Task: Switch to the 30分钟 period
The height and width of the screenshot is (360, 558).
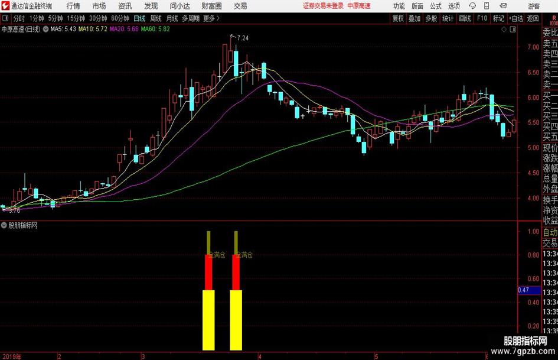Action: tap(98, 18)
